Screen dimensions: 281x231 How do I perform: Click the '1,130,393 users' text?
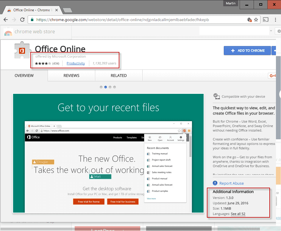coord(104,63)
